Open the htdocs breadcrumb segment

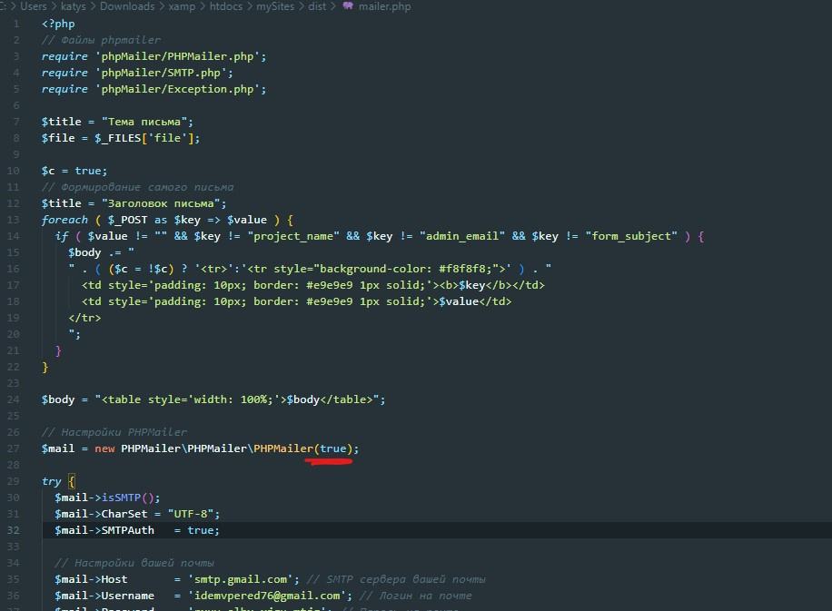point(225,6)
